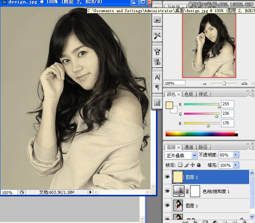This screenshot has width=255, height=223.
Task: Click the 图层 2 layer thumbnail
Action: tap(178, 177)
